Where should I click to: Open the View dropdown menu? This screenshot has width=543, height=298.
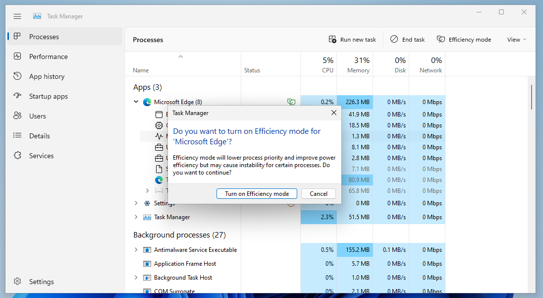coord(517,40)
